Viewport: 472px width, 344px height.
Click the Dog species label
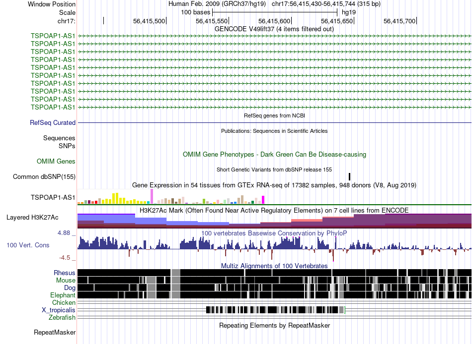[70, 288]
